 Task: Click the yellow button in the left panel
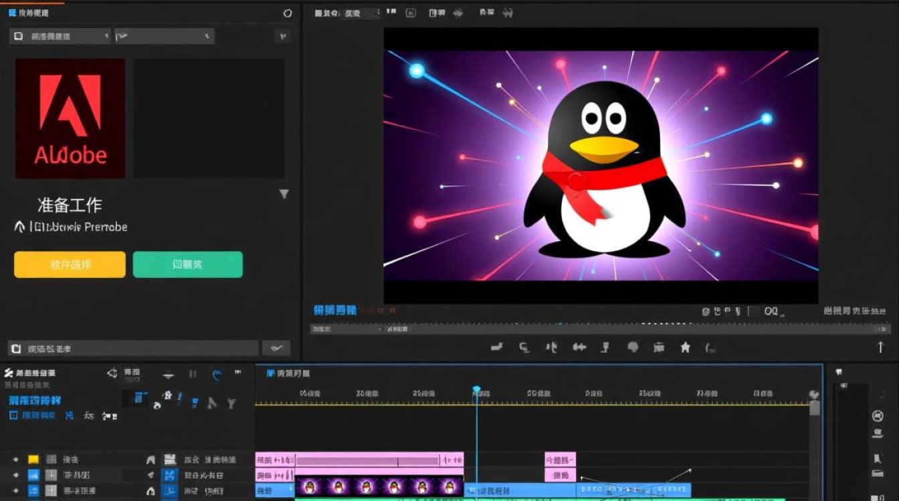click(70, 265)
